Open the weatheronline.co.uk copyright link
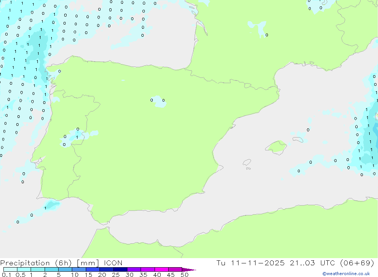Viewport: 378px width, 277px height. tap(346, 274)
